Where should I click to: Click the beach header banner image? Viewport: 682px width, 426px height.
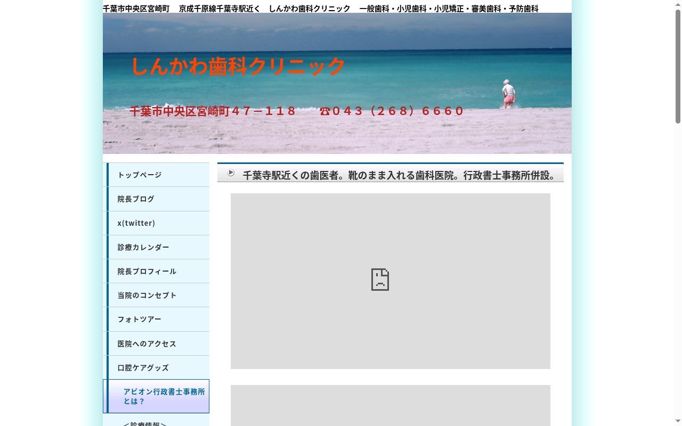point(337,83)
